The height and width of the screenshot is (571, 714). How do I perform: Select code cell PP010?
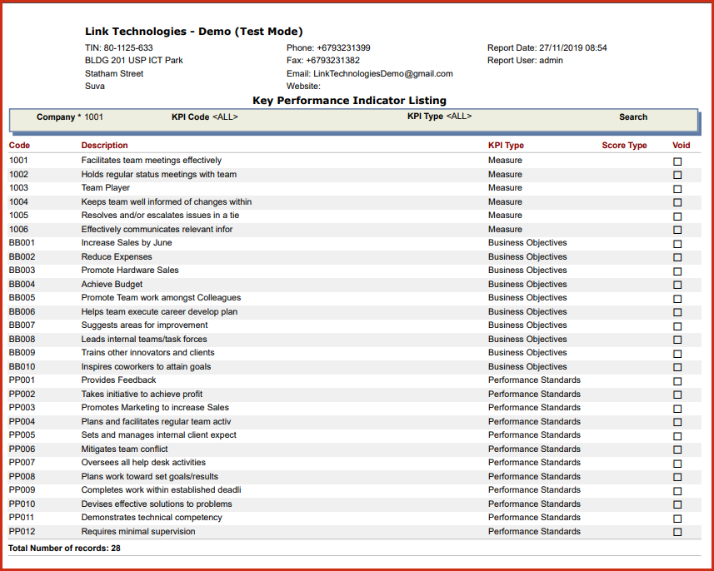tap(22, 504)
